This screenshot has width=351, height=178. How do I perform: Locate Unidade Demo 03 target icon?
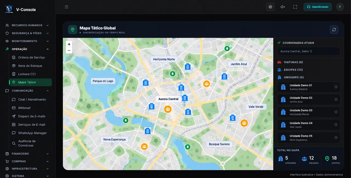coord(336,112)
